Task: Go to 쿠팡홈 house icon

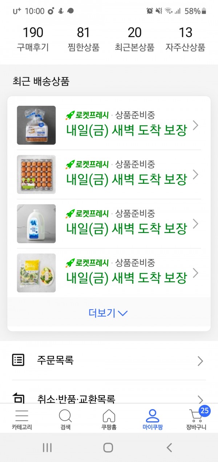Action: click(x=109, y=416)
